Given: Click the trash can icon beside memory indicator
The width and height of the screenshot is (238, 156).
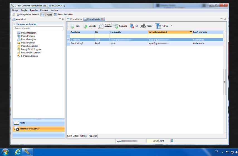Looking at the screenshot, I should 172,141.
